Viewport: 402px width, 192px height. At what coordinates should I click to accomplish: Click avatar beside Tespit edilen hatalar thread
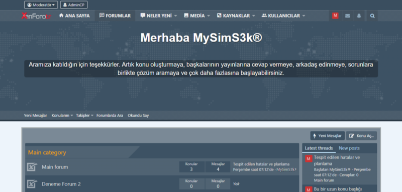tap(309, 158)
